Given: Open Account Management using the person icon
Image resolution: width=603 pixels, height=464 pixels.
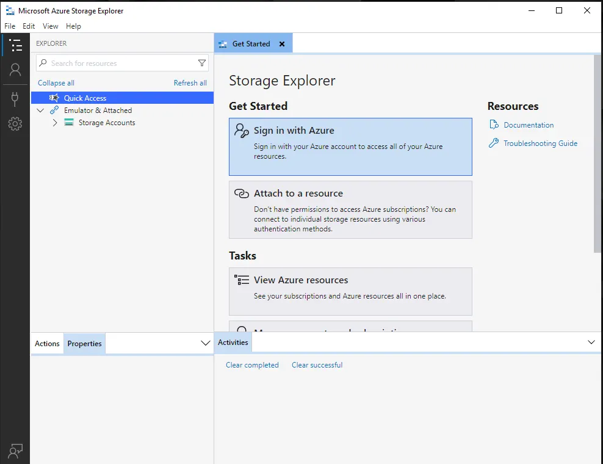Looking at the screenshot, I should 16,70.
